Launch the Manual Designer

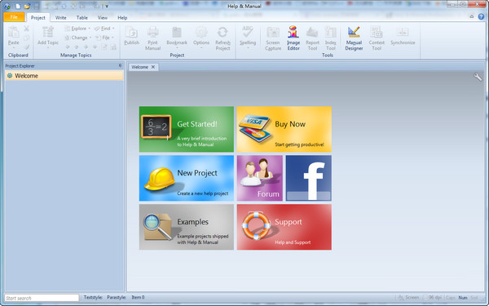[x=354, y=38]
